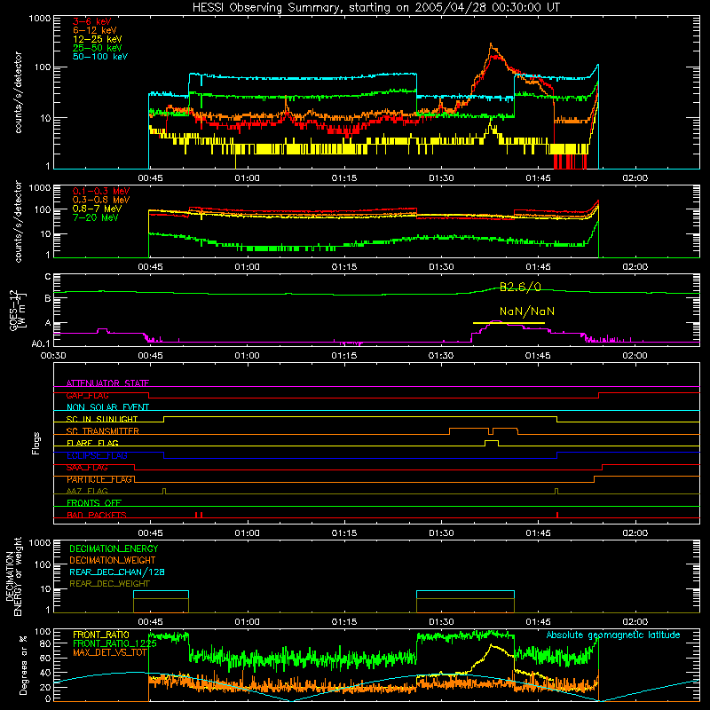Screen dimensions: 710x710
Task: Click the REAR_DEC_CHAN/128 legend entry
Action: point(117,572)
